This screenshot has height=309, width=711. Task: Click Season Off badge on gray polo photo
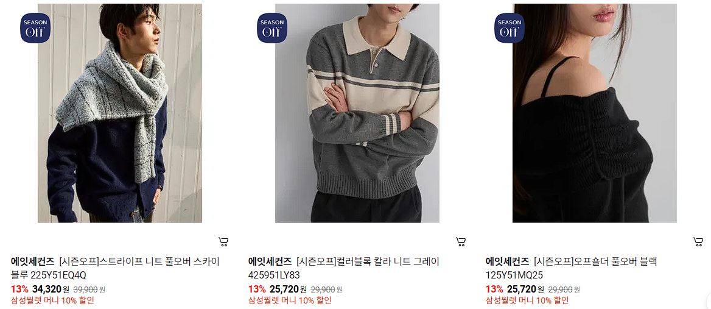[x=272, y=28]
